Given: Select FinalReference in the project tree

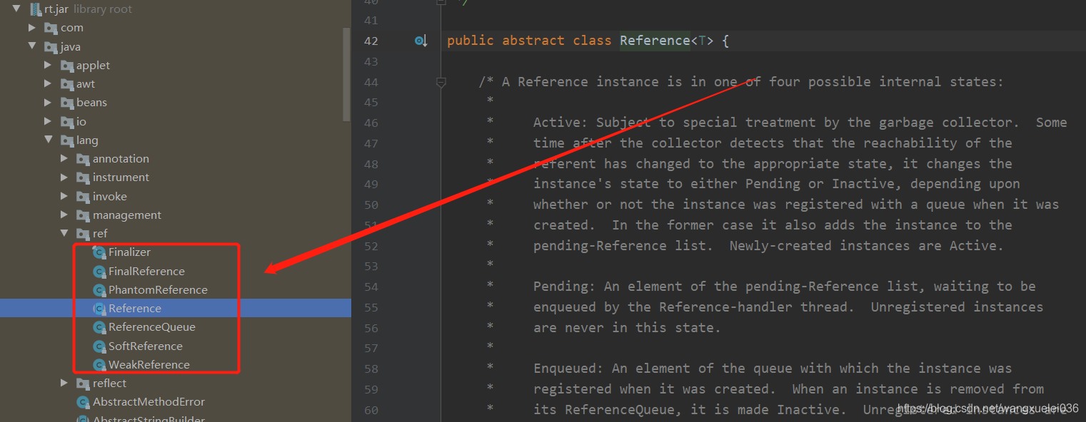Looking at the screenshot, I should click(x=146, y=272).
